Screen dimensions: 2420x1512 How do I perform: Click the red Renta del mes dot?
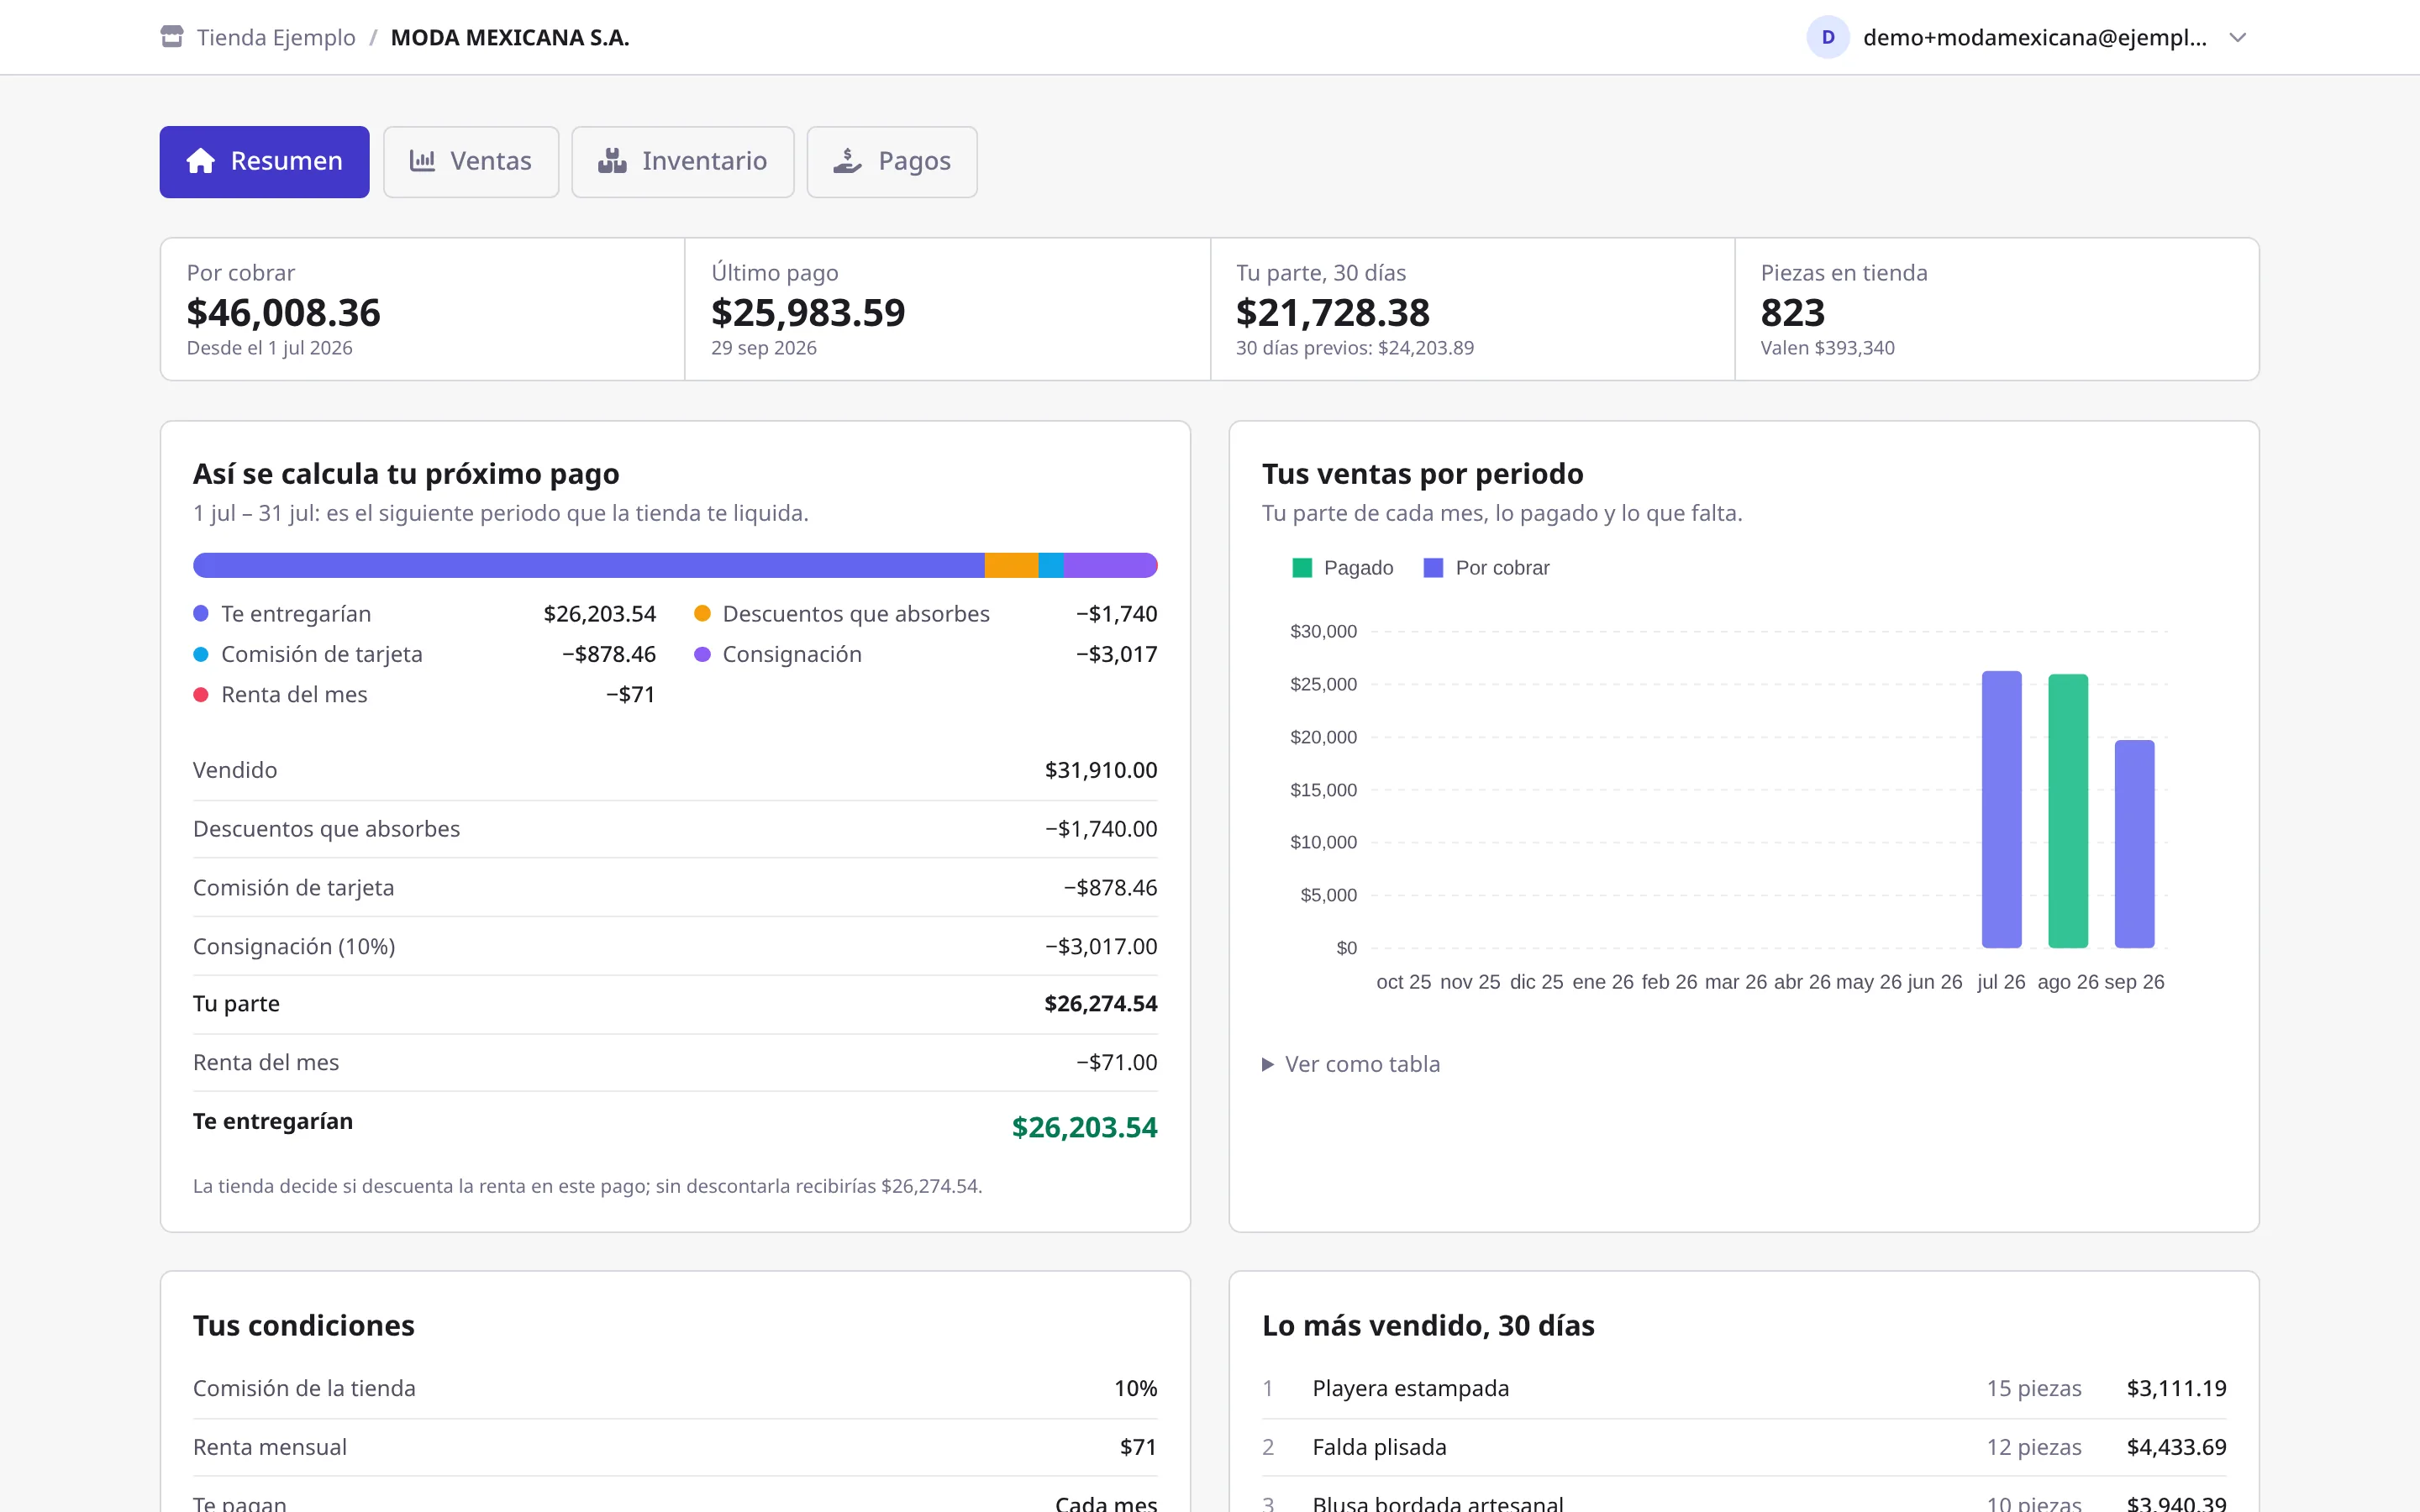(x=201, y=695)
